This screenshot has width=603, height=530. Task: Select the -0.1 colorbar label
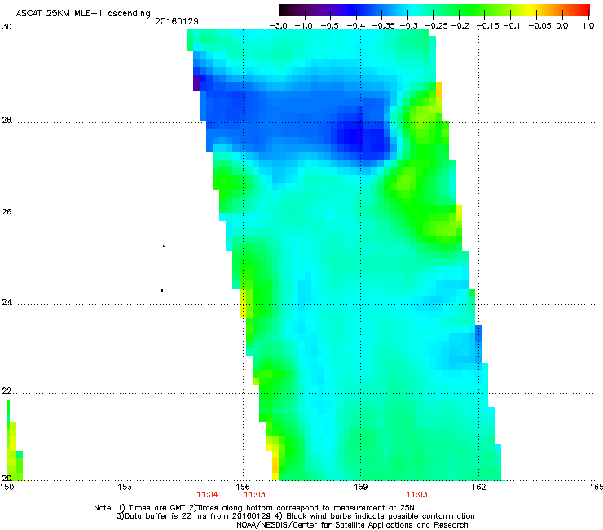tap(512, 26)
